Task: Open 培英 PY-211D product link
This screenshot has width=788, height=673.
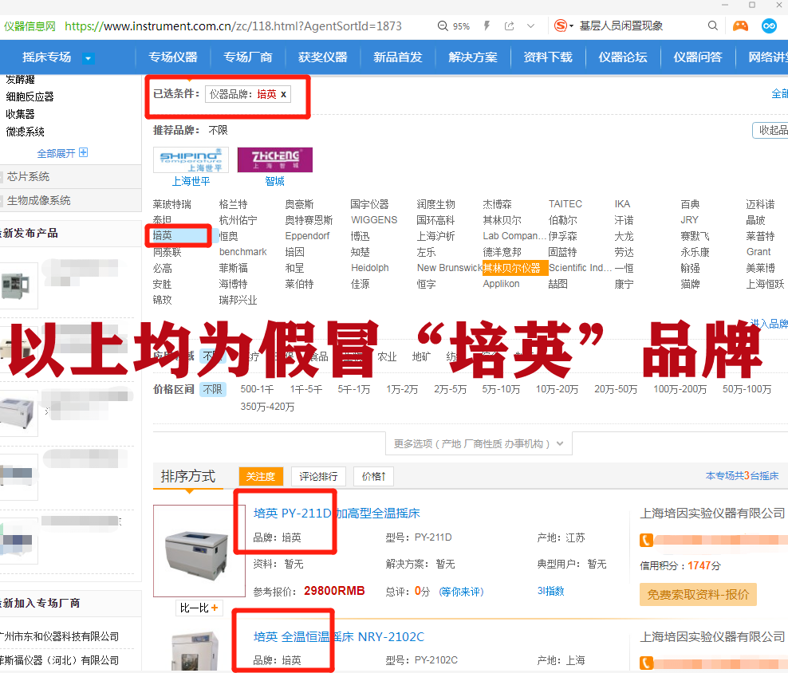Action: pos(337,514)
